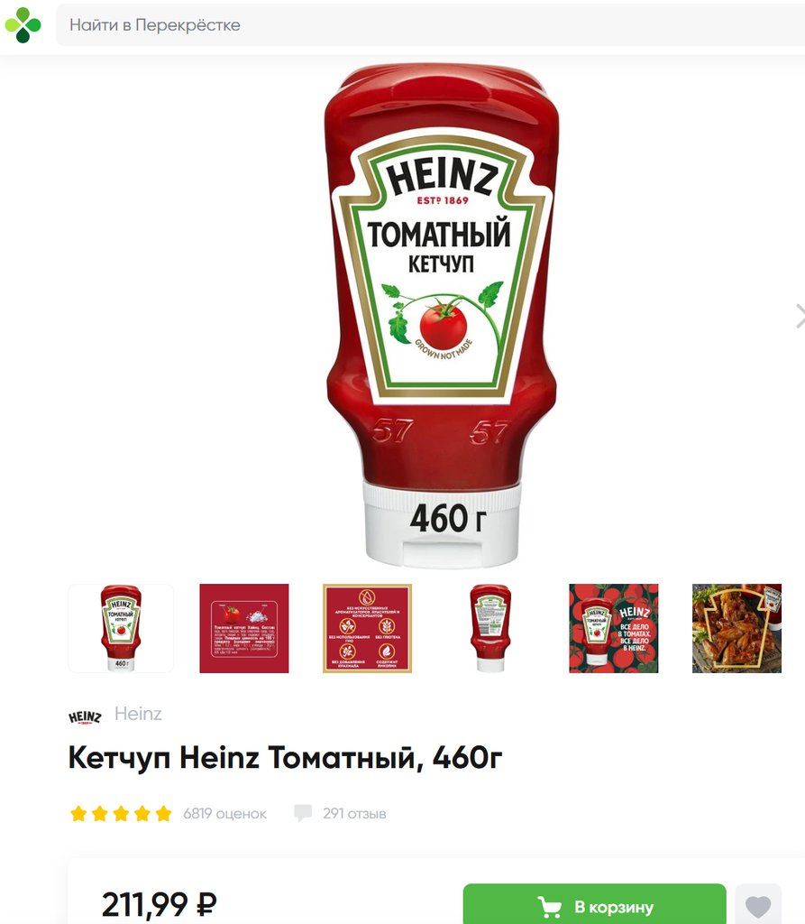Open the ingredients composition thumbnail

pos(243,628)
